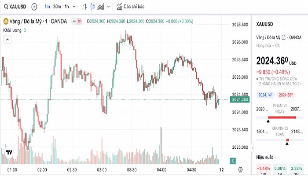Expand the chart style dropdown arrow
The image size is (308, 176).
(108, 7)
